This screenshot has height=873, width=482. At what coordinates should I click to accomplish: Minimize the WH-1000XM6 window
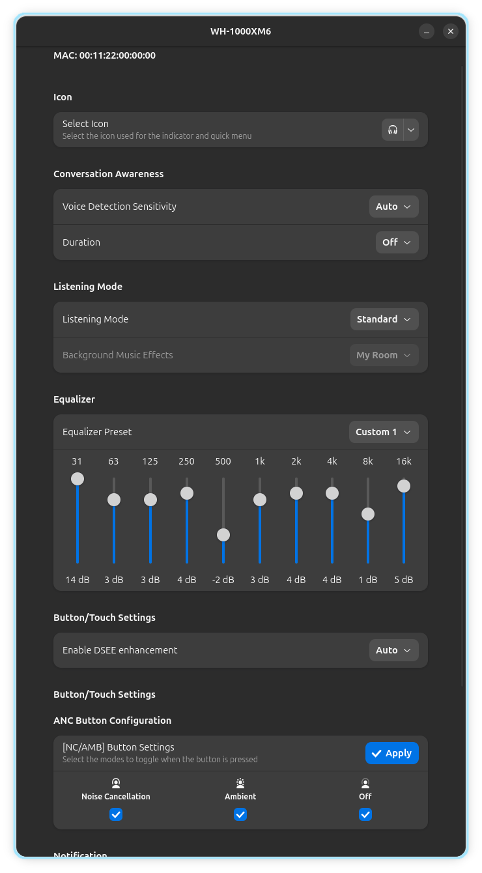tap(427, 31)
